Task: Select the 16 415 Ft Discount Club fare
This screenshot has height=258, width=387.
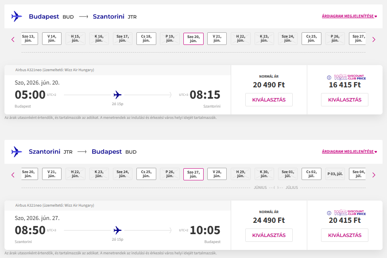Action: (344, 100)
